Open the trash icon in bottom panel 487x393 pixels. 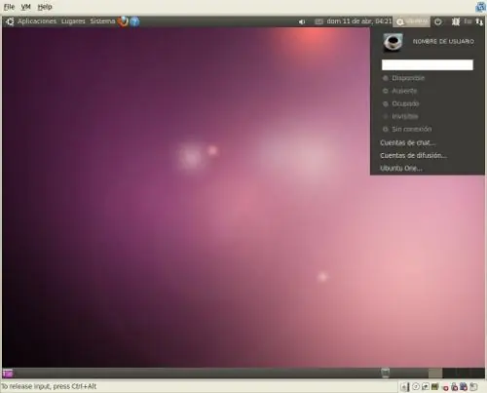pos(386,373)
